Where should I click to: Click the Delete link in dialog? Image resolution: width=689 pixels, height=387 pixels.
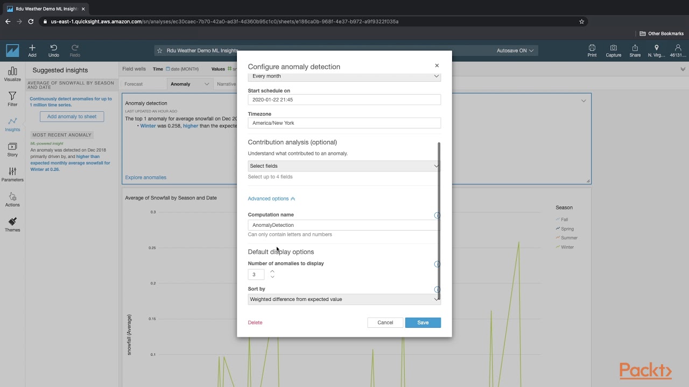255,322
